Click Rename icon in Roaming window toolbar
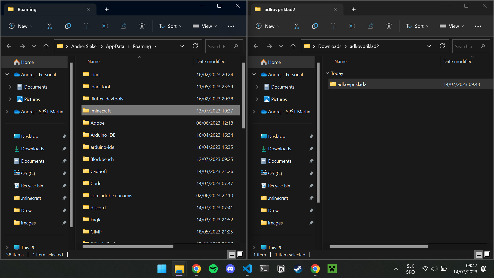Viewport: 494px width, 278px height. tap(105, 26)
